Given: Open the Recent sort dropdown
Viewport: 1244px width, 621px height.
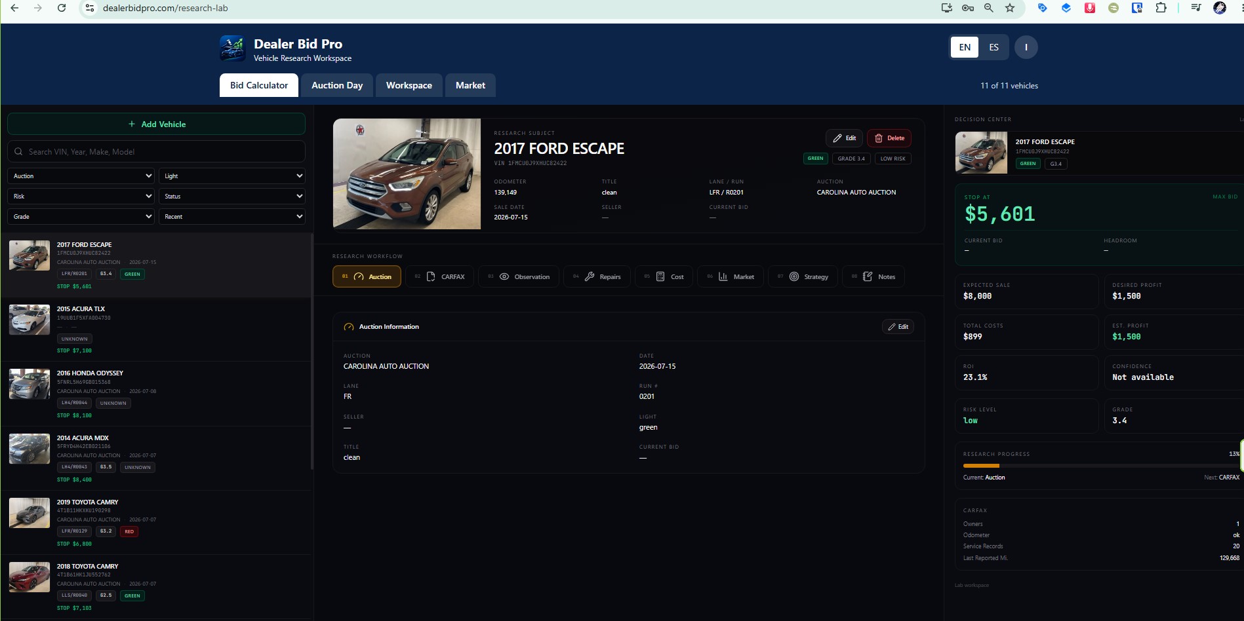Looking at the screenshot, I should (232, 216).
